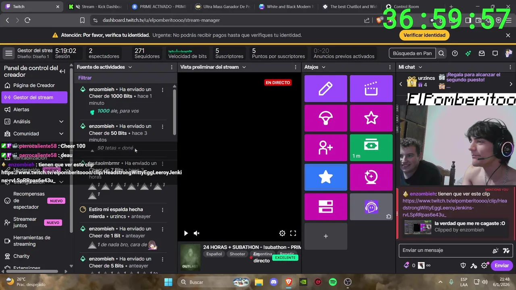516x290 pixels.
Task: Click the gray headset chat-bubble shortcut tile
Action: (371, 207)
